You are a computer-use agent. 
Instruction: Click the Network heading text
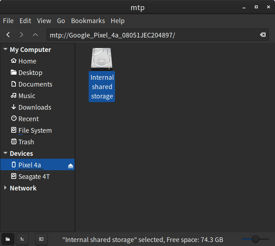click(23, 188)
